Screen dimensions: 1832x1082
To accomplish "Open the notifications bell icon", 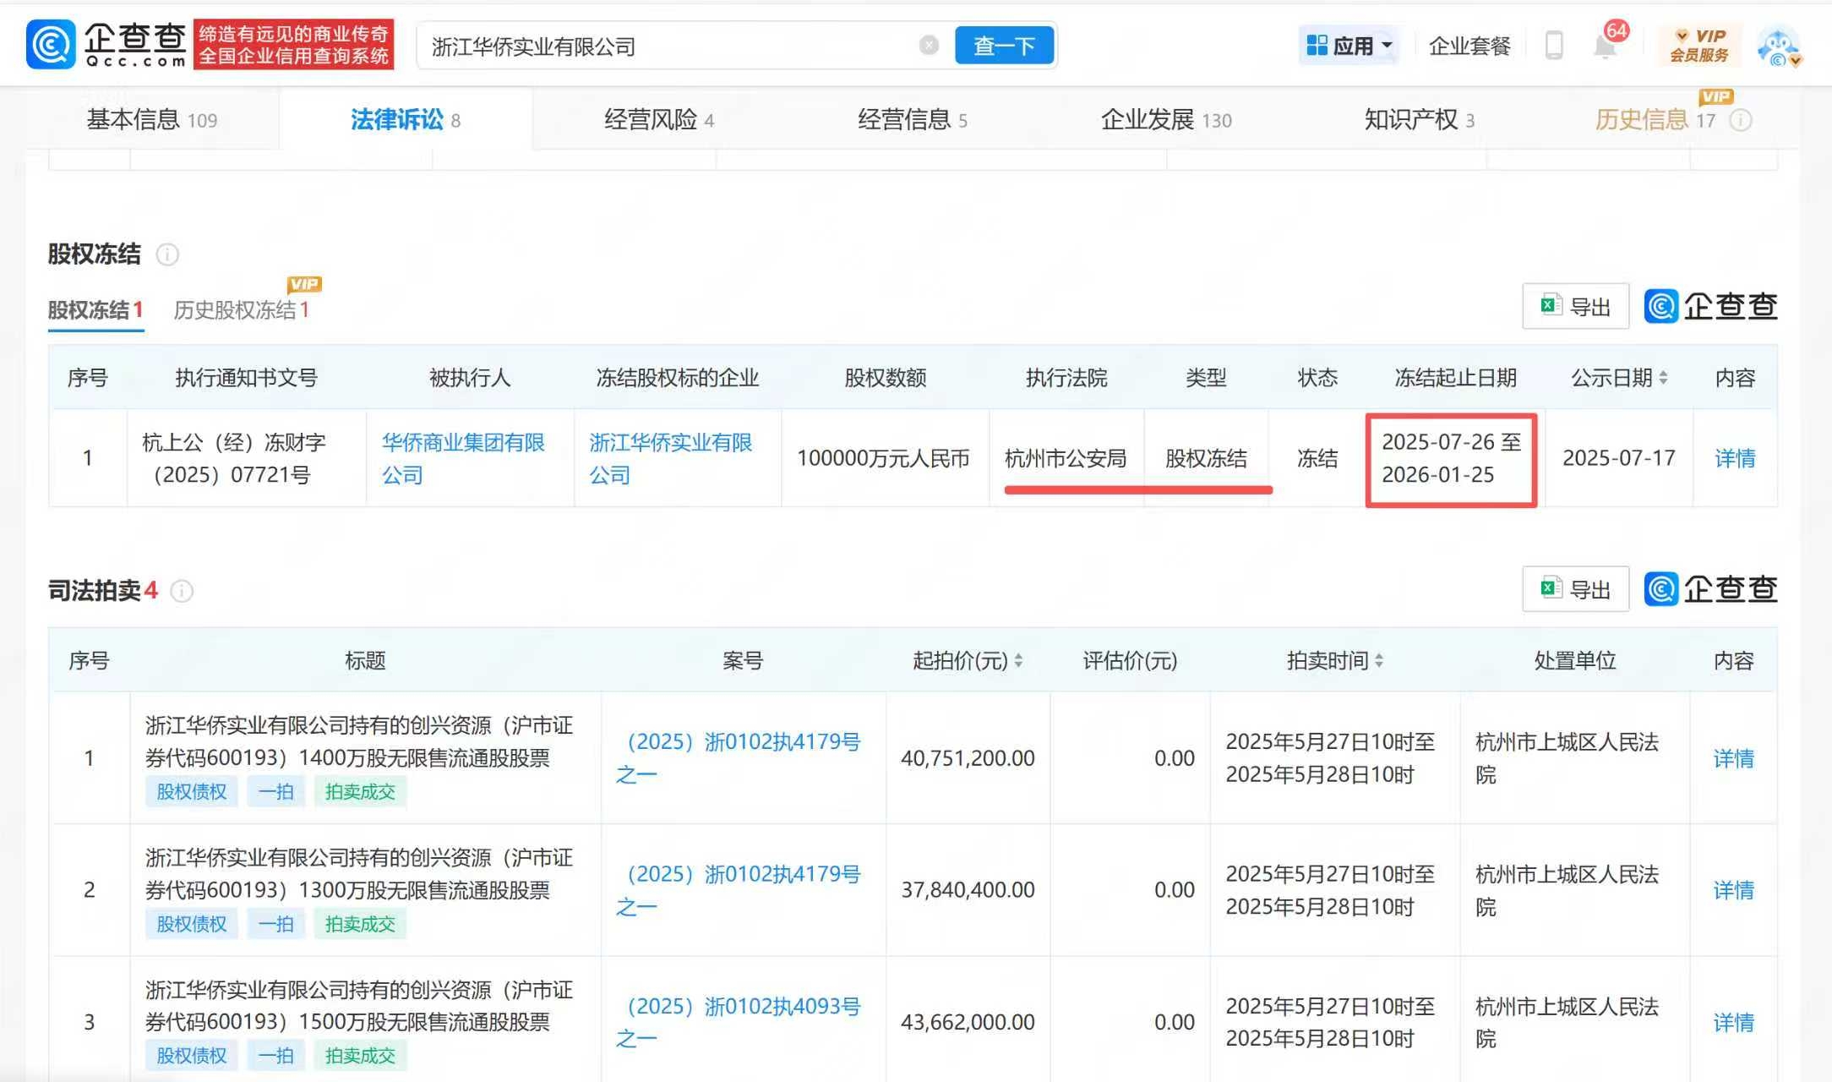I will coord(1604,46).
